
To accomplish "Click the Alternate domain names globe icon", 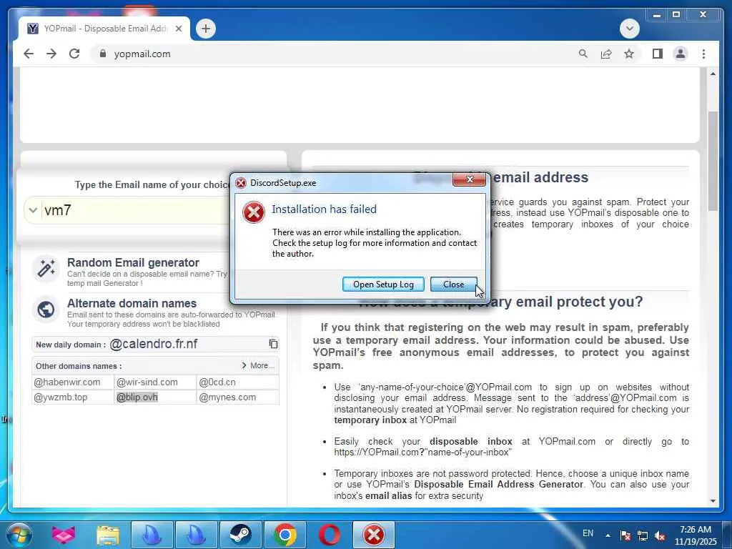I will 46,309.
